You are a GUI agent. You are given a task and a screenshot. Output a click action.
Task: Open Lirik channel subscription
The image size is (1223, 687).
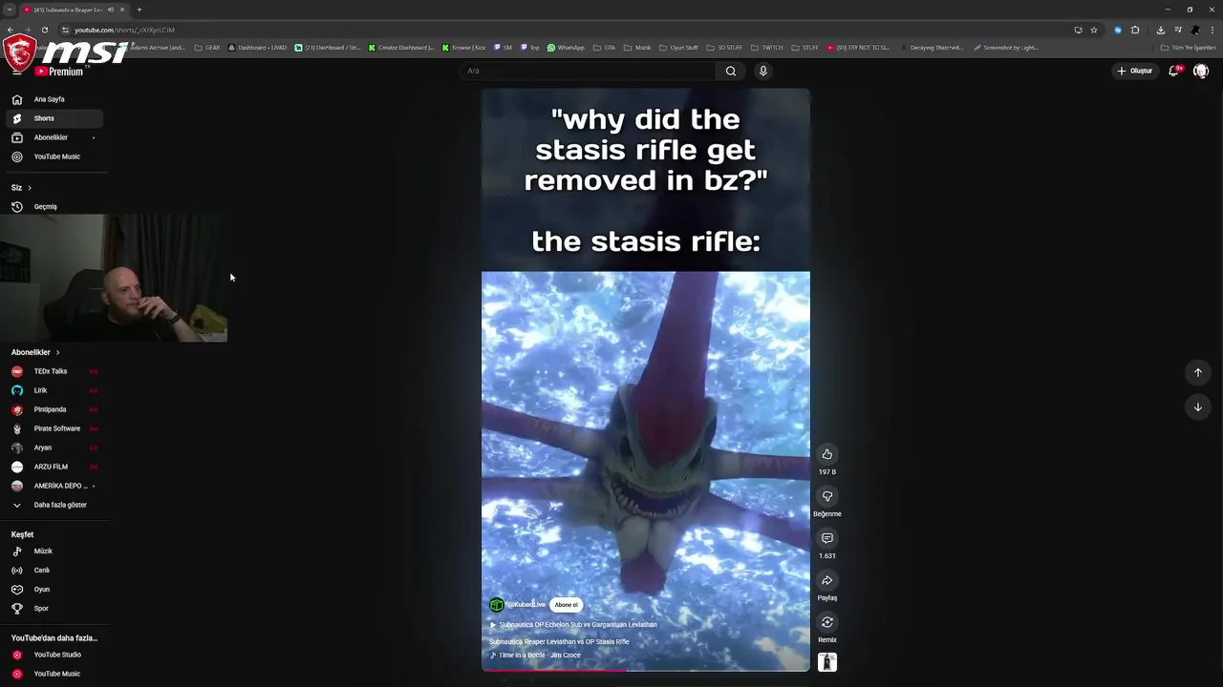54,390
